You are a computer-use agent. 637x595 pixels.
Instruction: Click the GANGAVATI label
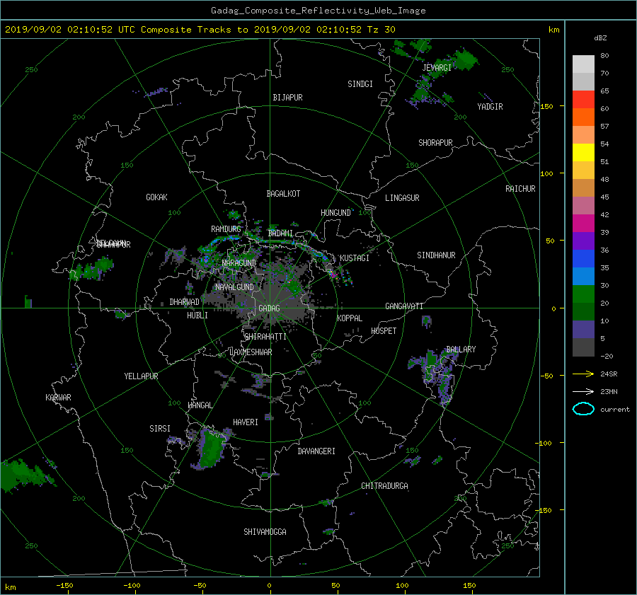404,306
